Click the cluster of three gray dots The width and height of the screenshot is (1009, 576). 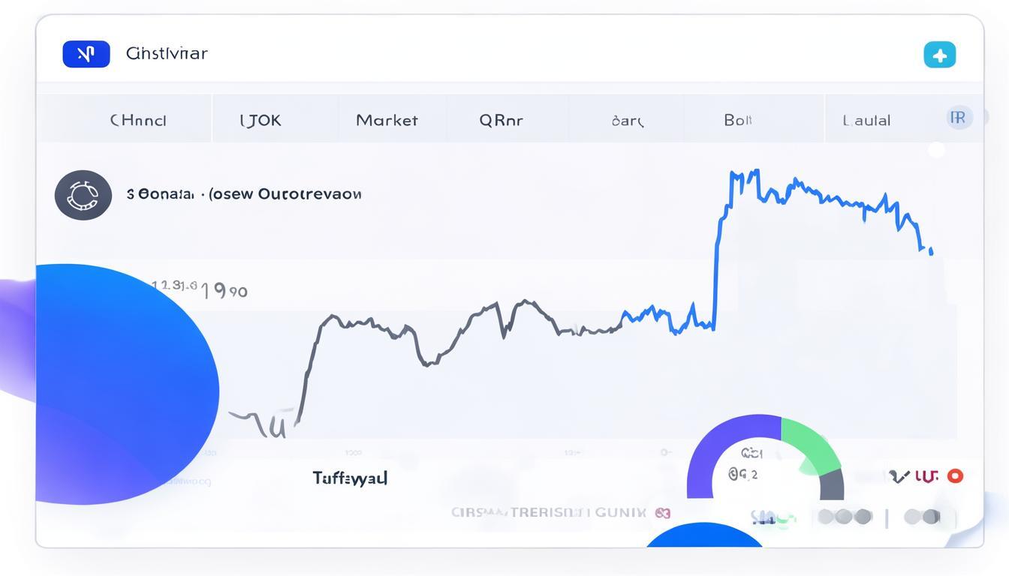point(845,516)
